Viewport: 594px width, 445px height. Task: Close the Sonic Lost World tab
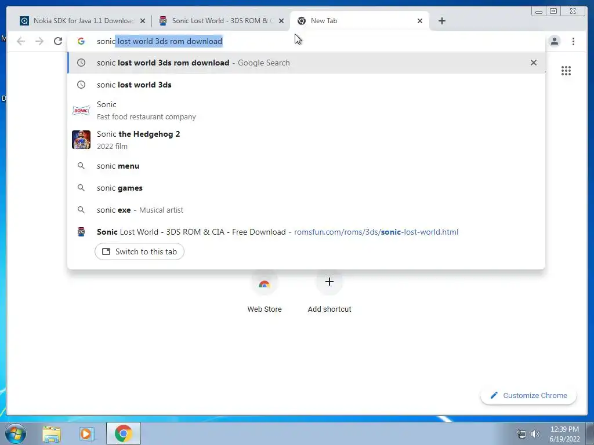[281, 21]
